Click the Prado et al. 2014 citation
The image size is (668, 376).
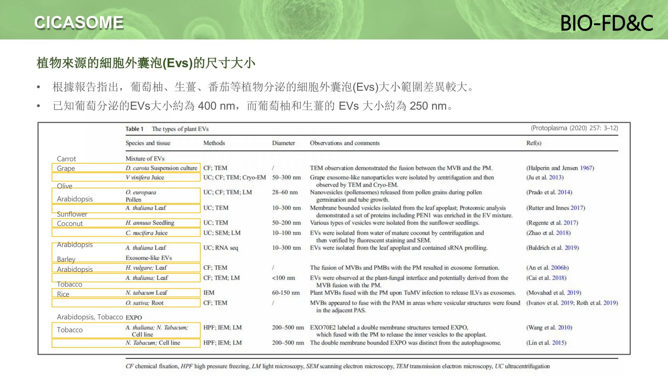[x=549, y=193]
